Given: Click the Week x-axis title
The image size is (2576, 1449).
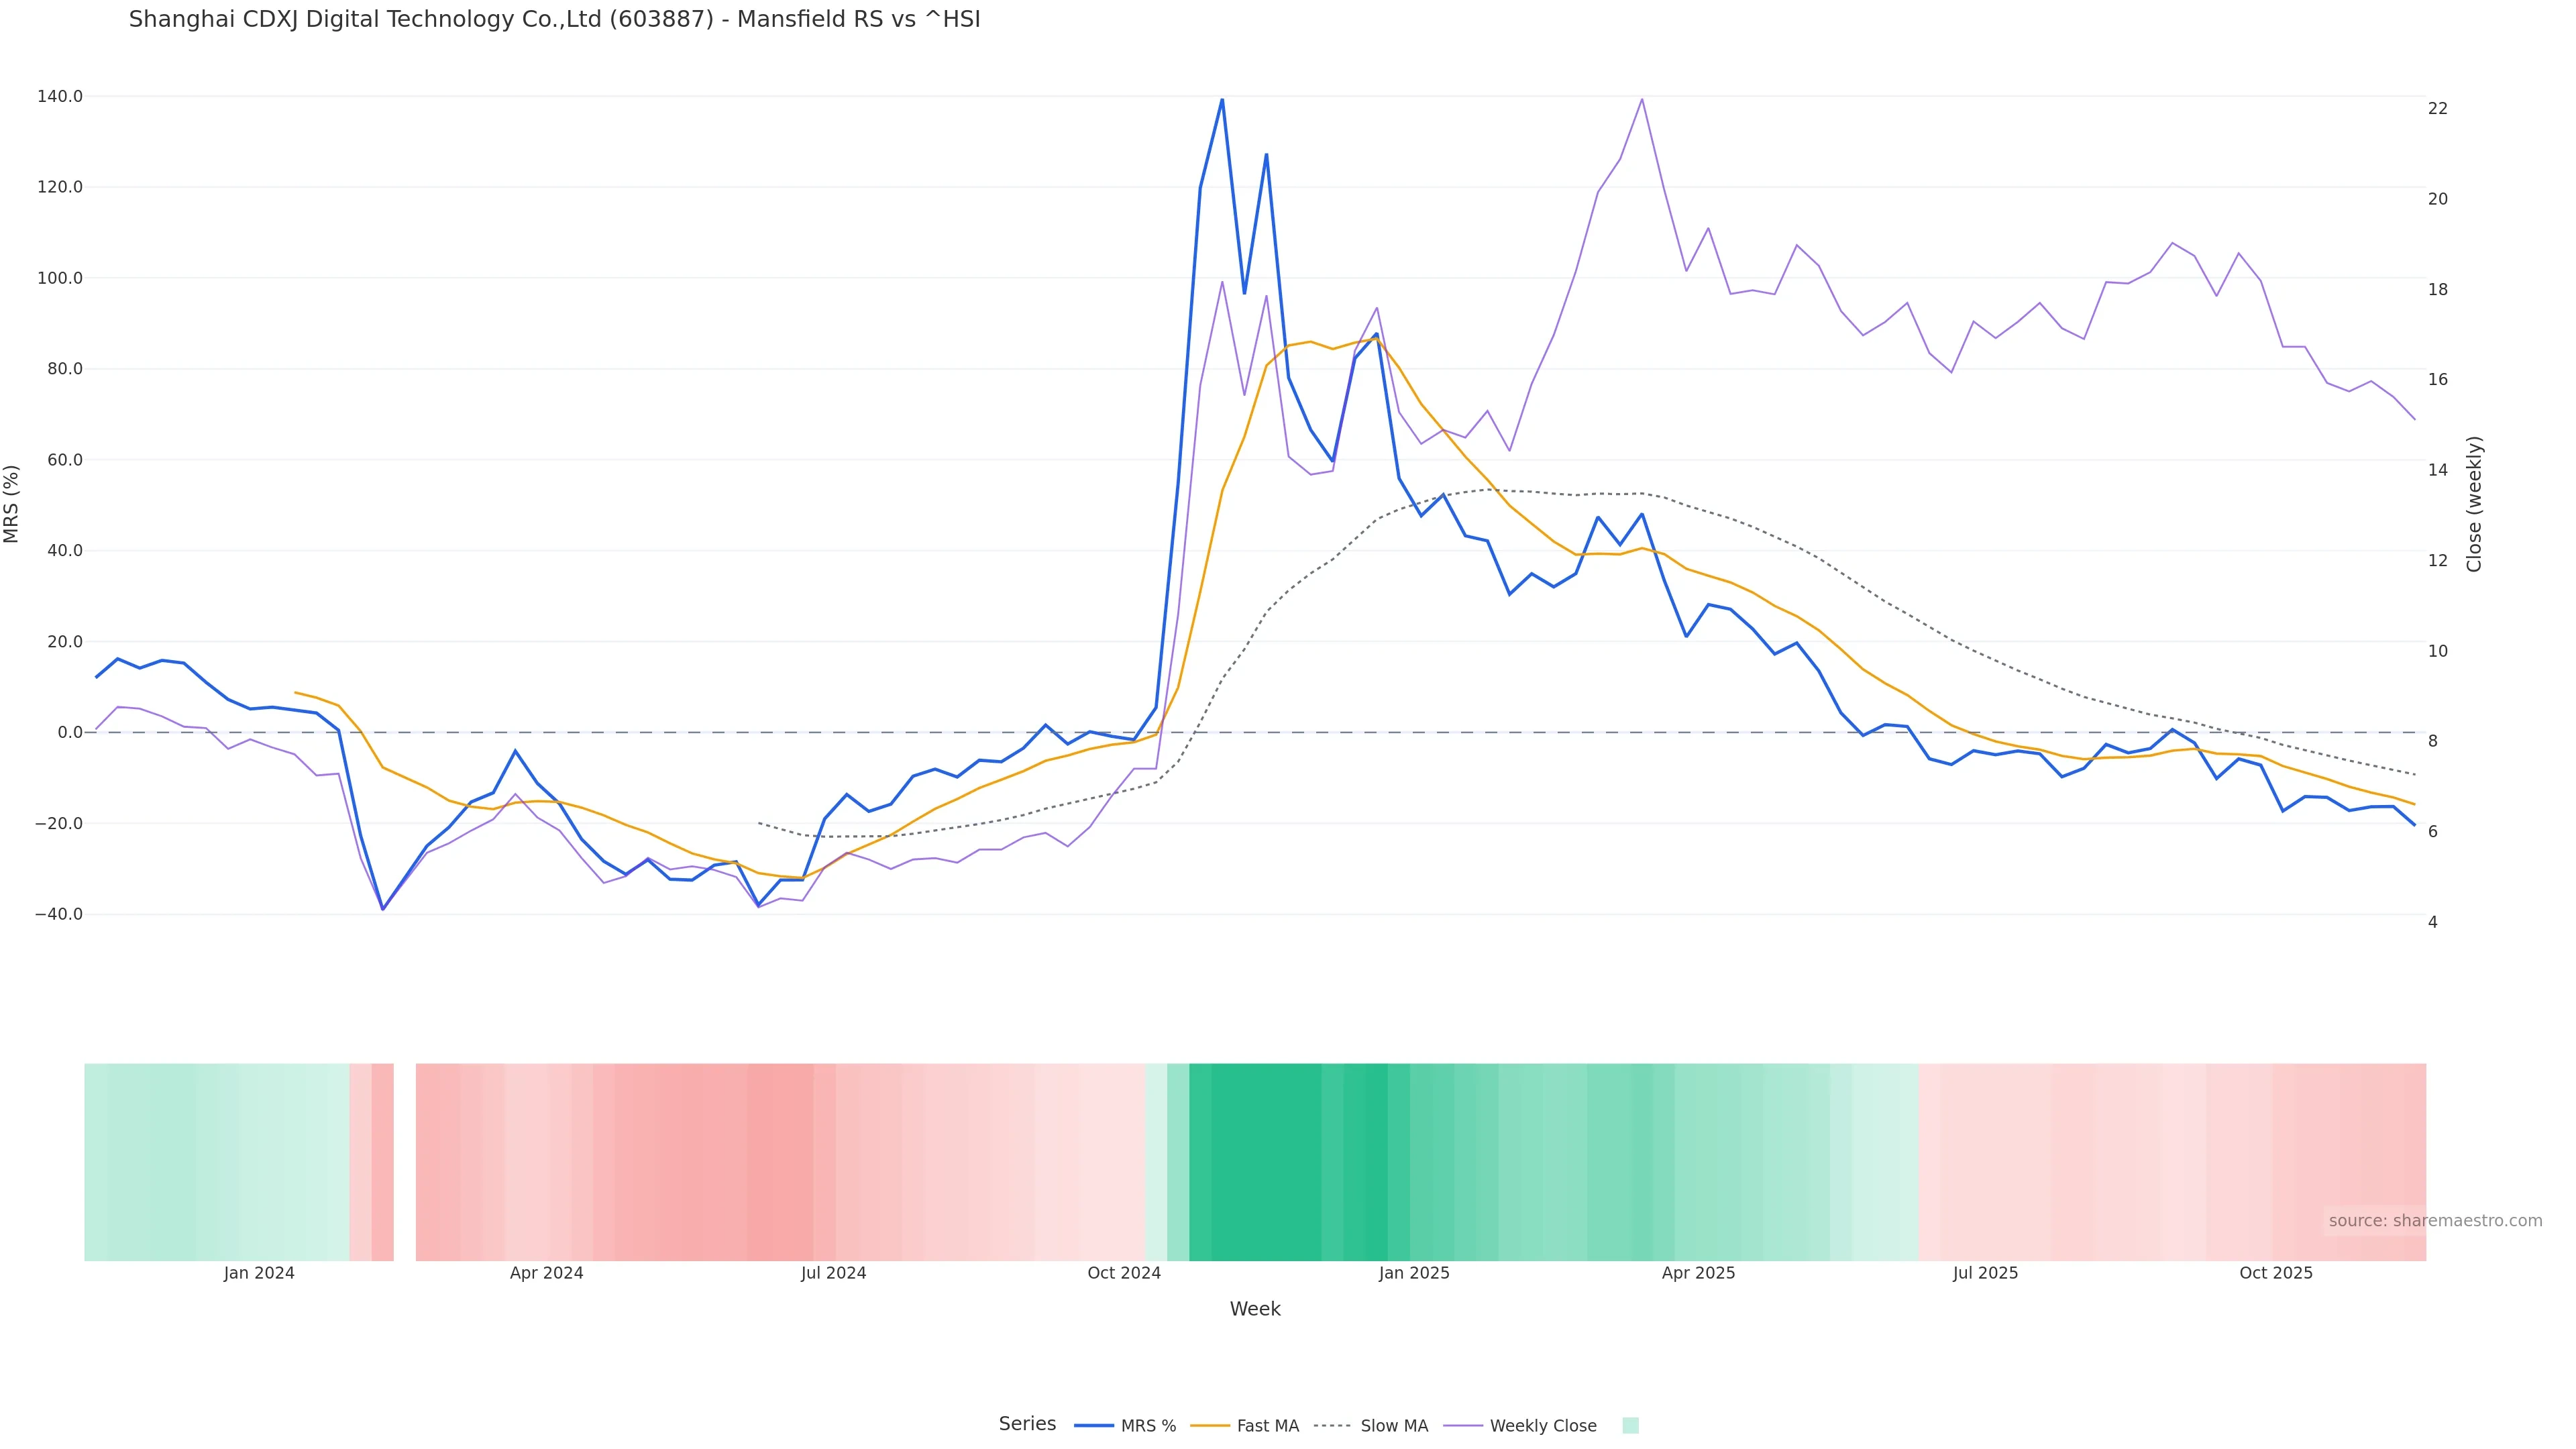Looking at the screenshot, I should click(x=1254, y=1309).
